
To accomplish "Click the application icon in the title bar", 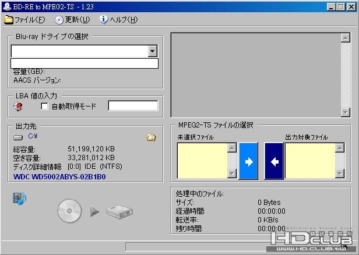I will click(x=8, y=6).
